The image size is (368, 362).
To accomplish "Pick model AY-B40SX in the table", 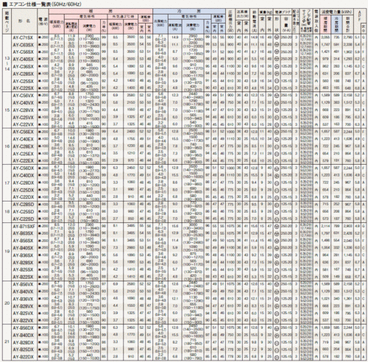I will coord(24,248).
